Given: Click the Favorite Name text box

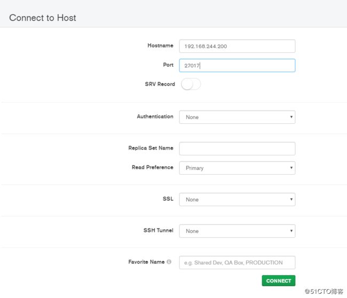Looking at the screenshot, I should click(x=237, y=263).
